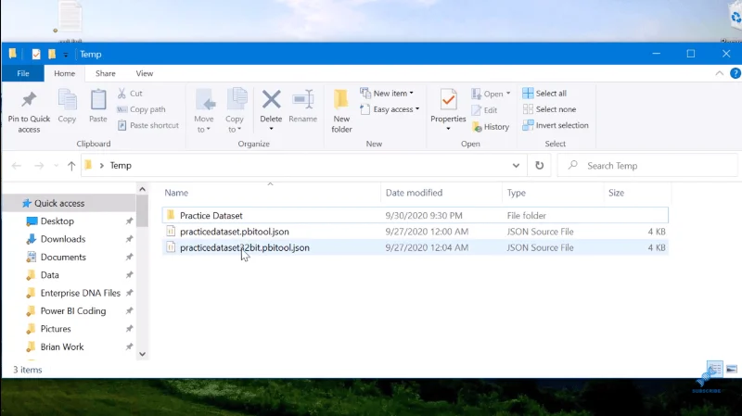Switch to the View ribbon tab
The width and height of the screenshot is (742, 416).
point(145,73)
